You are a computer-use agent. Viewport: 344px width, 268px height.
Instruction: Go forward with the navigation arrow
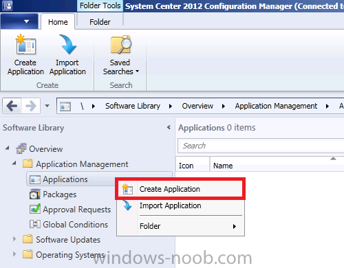tap(31, 106)
